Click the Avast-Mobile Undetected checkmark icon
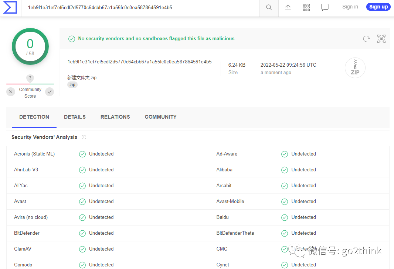 [x=285, y=202]
